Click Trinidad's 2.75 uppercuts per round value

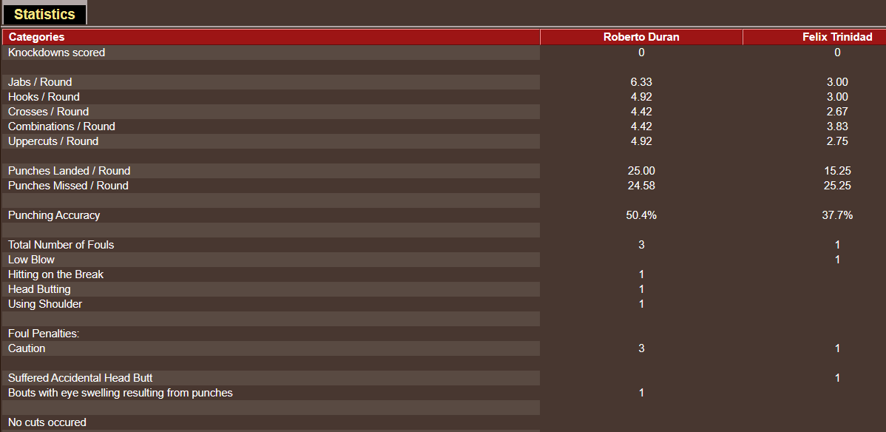[837, 141]
